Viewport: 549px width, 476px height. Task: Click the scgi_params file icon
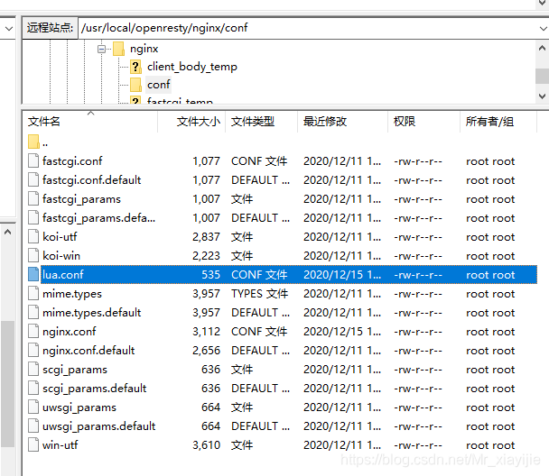tap(33, 369)
